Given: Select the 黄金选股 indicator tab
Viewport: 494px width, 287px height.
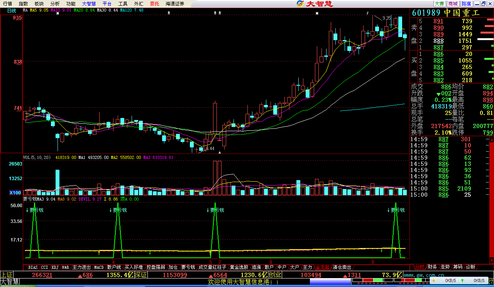Looking at the screenshot, I should tap(239, 267).
